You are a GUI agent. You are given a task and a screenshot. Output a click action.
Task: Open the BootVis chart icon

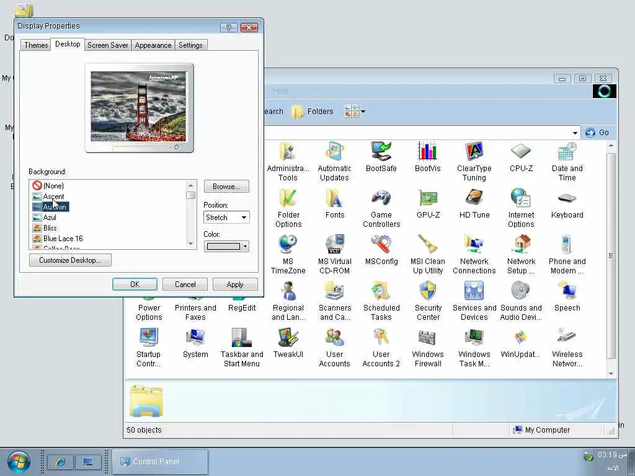coord(428,157)
